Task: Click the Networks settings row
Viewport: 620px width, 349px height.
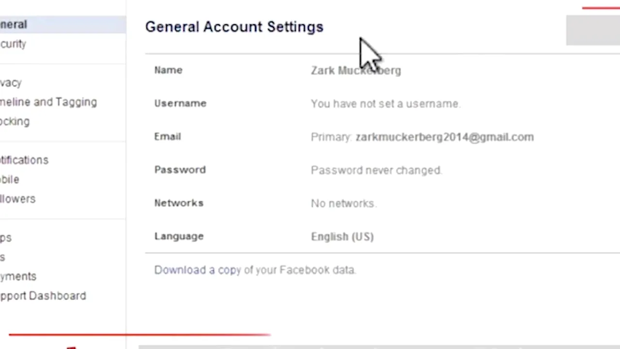Action: tap(343, 204)
